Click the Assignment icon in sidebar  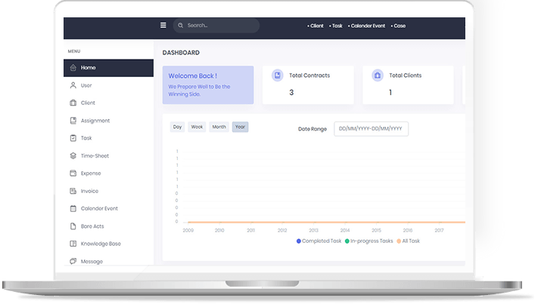[x=73, y=121]
